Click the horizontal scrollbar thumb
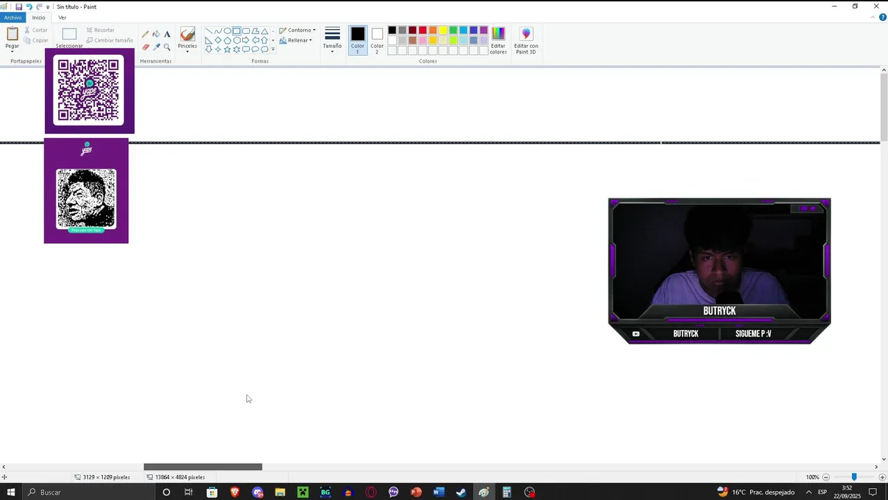Viewport: 888px width, 500px height. (203, 467)
